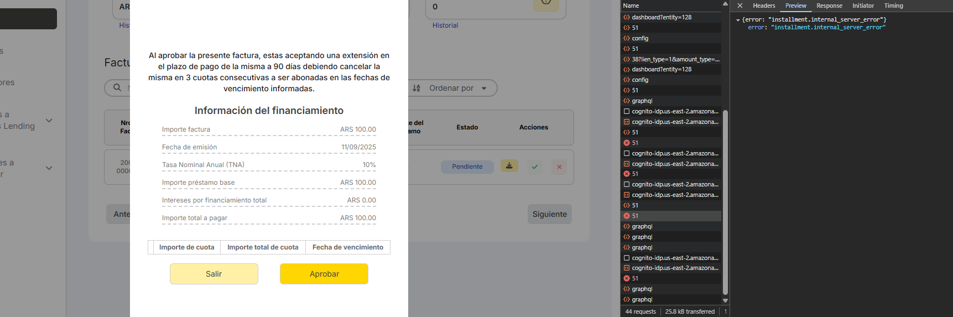The width and height of the screenshot is (953, 317).
Task: Expand the lowest sidebar section chevron
Action: 49,168
